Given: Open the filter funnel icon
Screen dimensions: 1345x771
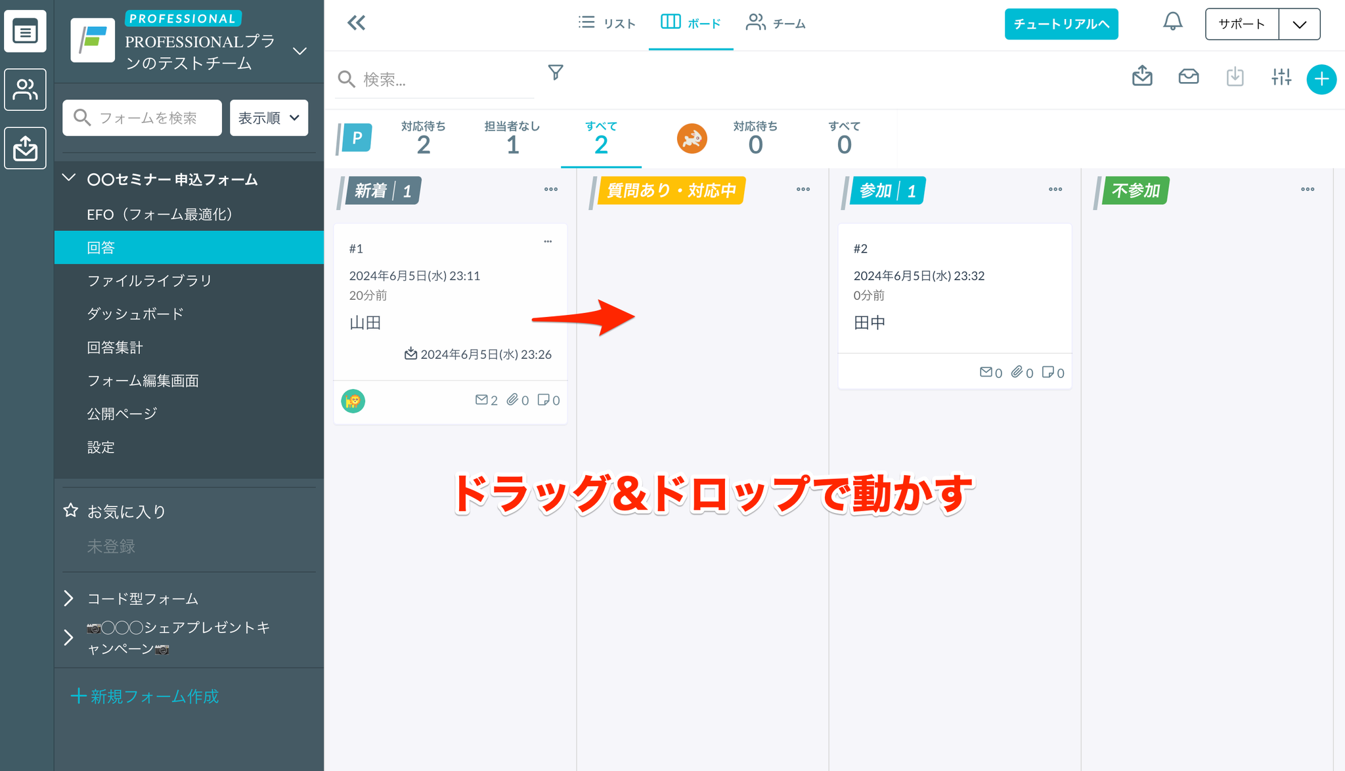Looking at the screenshot, I should pyautogui.click(x=556, y=72).
